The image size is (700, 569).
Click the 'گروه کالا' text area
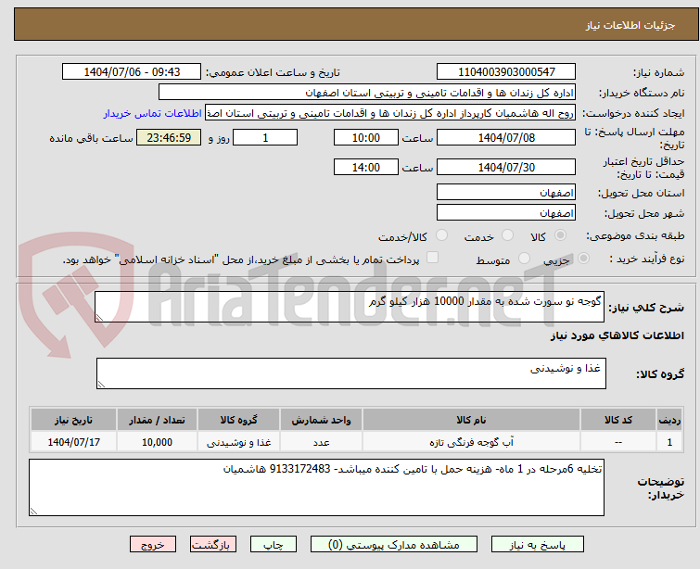(x=350, y=373)
